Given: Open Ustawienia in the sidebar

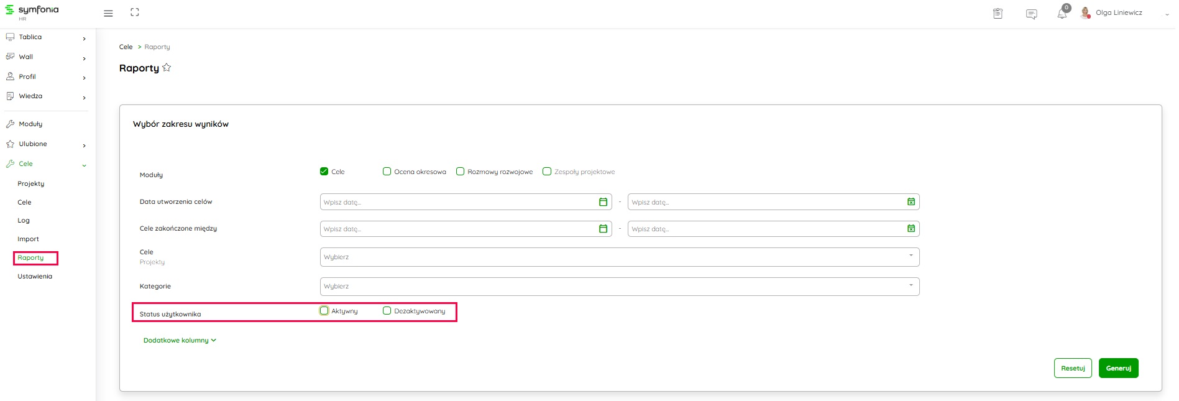Looking at the screenshot, I should (x=35, y=276).
